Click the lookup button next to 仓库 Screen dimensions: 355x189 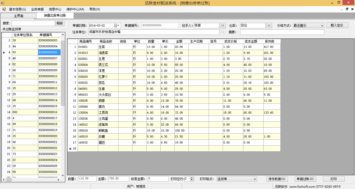point(269,25)
